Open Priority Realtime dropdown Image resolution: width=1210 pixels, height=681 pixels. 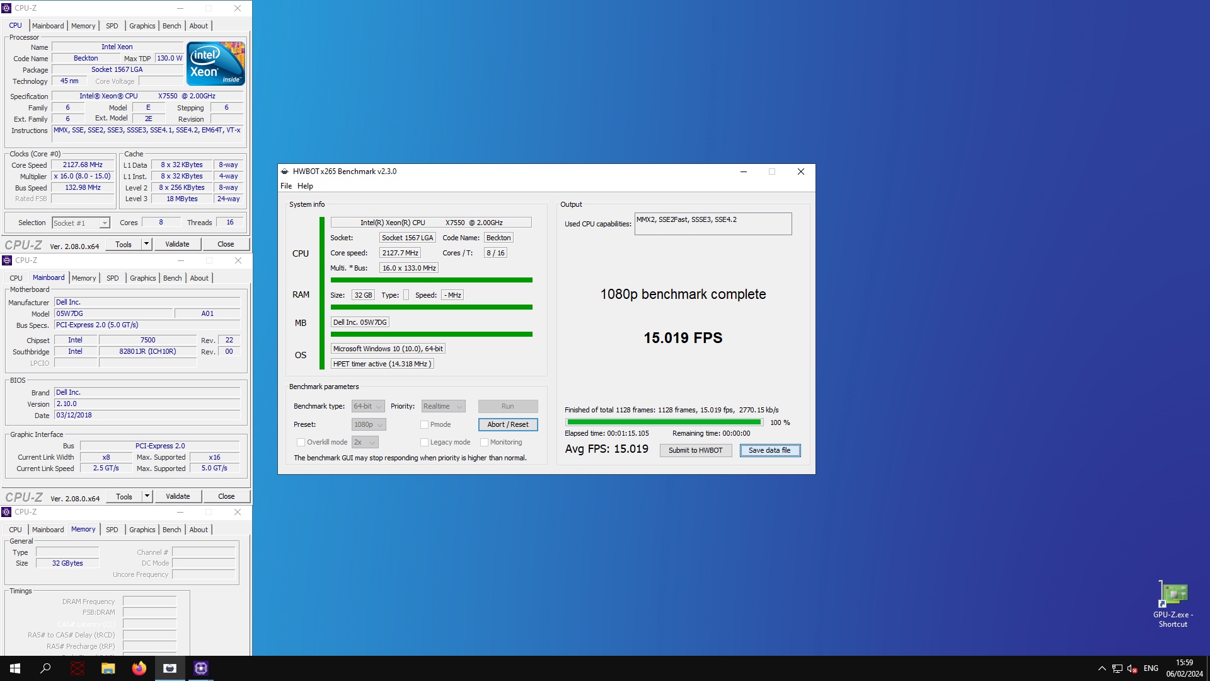tap(443, 406)
